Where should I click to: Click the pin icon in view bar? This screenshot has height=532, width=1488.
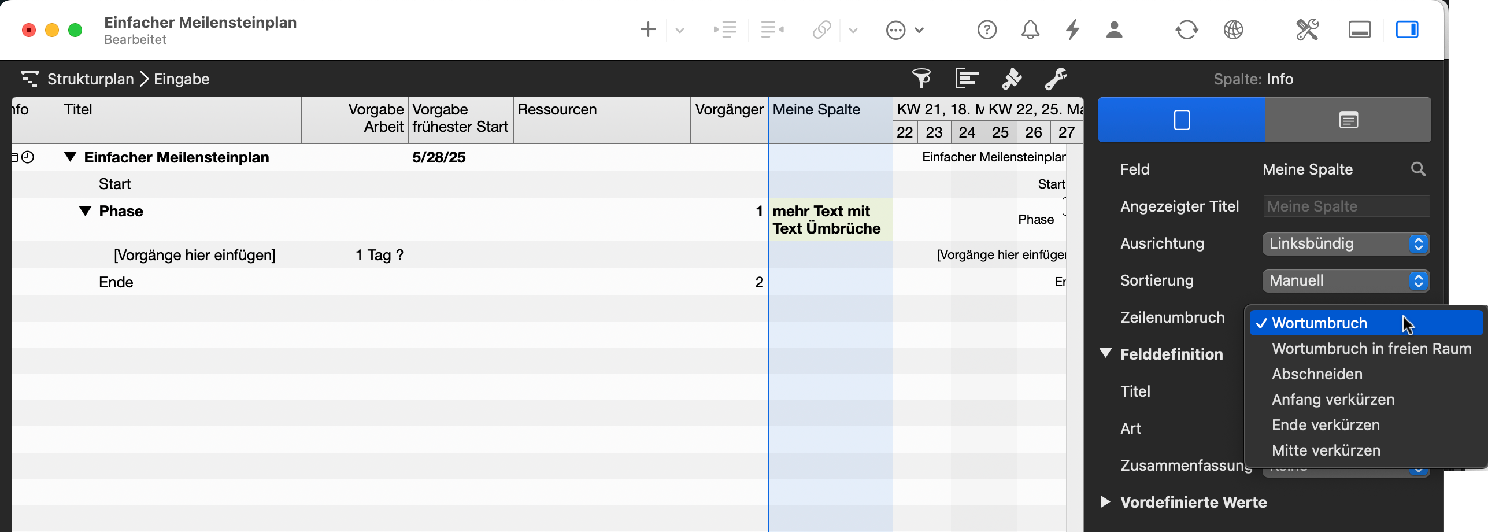[1012, 78]
